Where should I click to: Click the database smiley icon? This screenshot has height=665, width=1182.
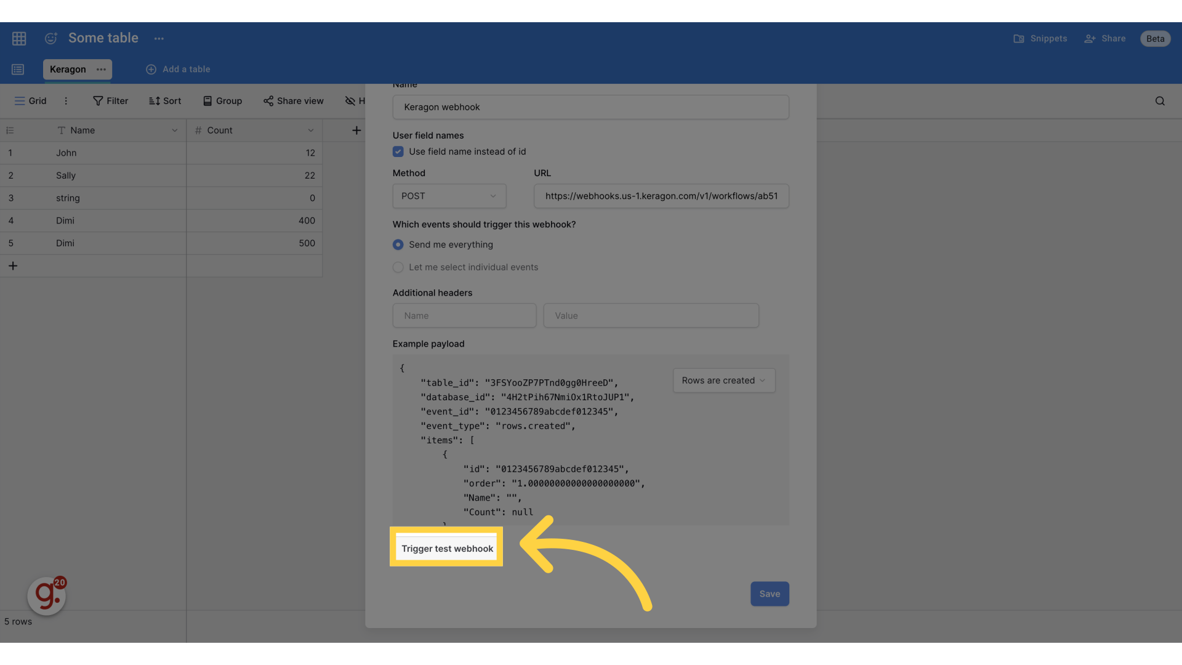[51, 38]
